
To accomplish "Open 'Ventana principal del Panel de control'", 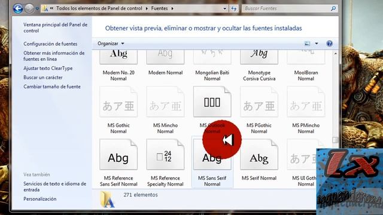I will 55,27.
